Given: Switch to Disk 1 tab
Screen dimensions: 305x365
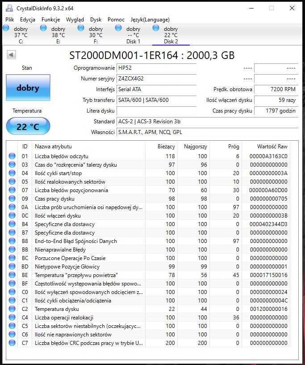Looking at the screenshot, I should click(133, 35).
